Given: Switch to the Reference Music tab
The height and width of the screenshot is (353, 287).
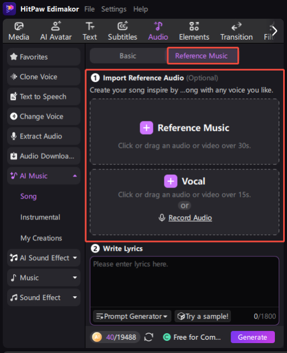Looking at the screenshot, I should [x=203, y=56].
